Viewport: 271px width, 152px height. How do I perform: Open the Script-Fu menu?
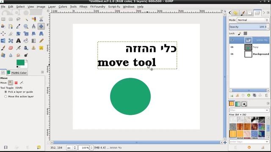click(114, 7)
